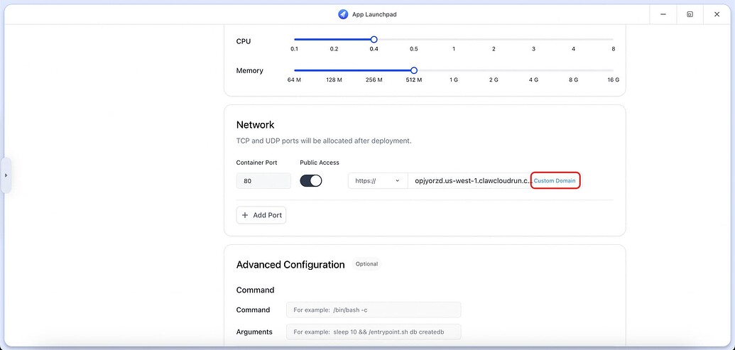
Task: Set CPU slider to 0.1
Action: (294, 39)
